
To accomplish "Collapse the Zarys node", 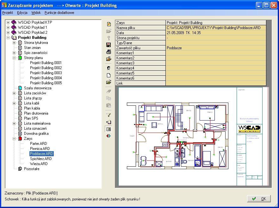I will 14,139.
